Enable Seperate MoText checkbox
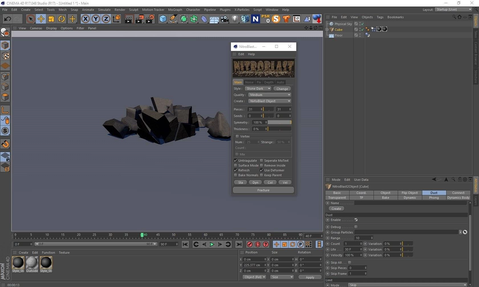The image size is (479, 287). click(x=261, y=161)
